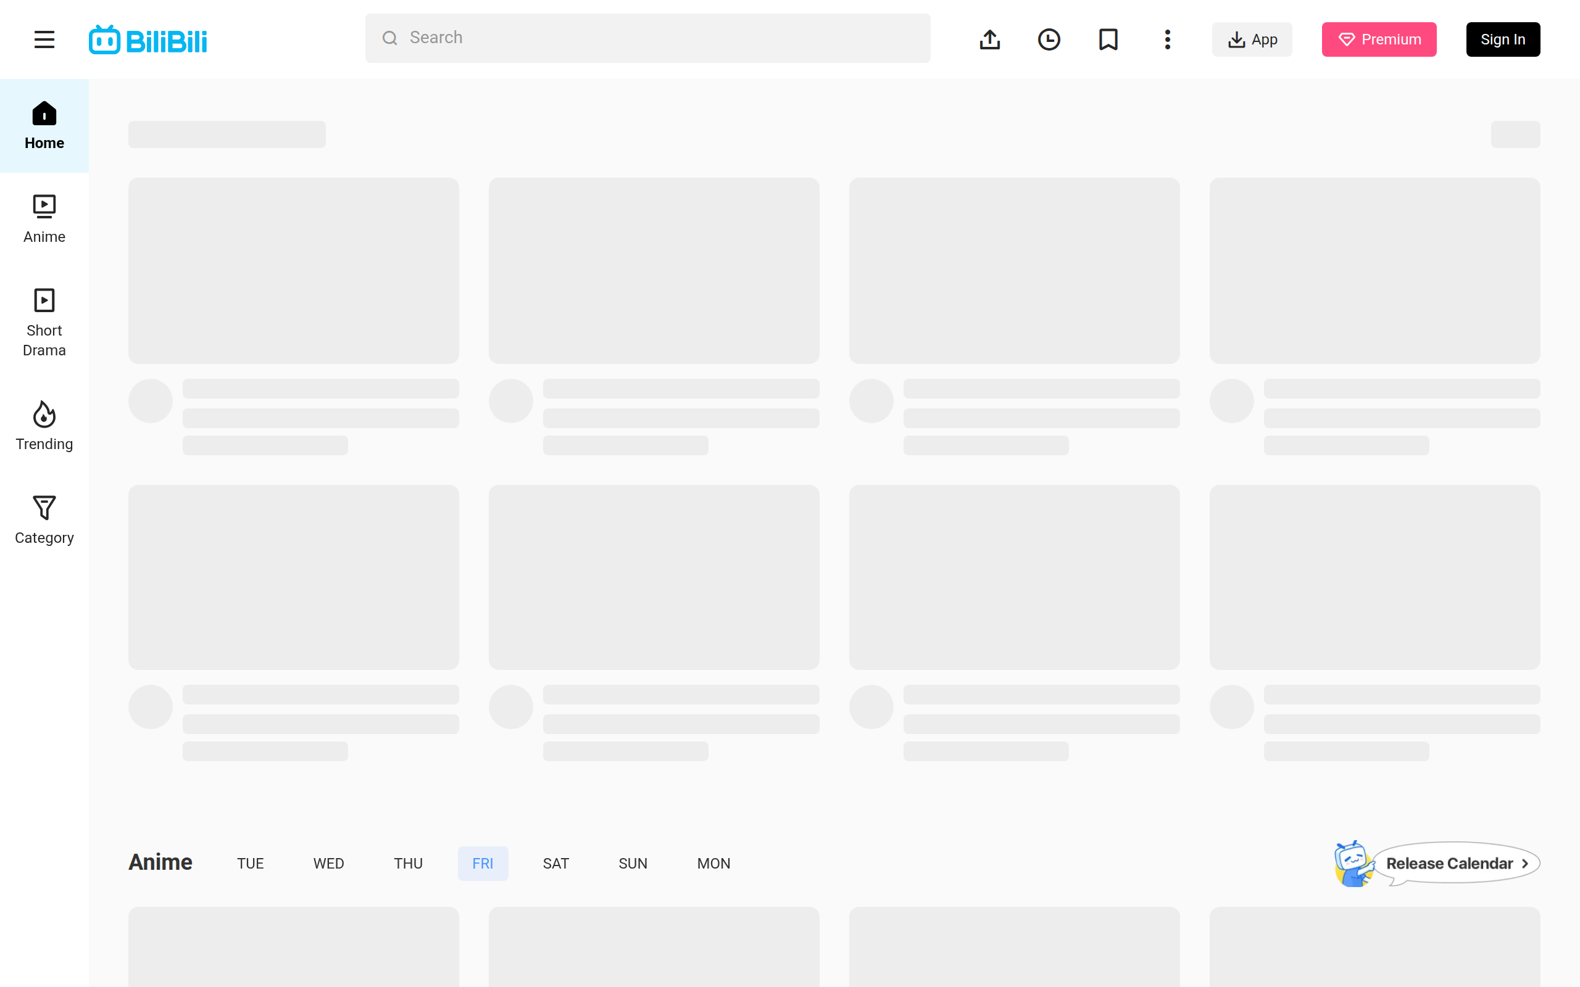Switch to the MON anime tab
Image resolution: width=1580 pixels, height=987 pixels.
tap(713, 864)
